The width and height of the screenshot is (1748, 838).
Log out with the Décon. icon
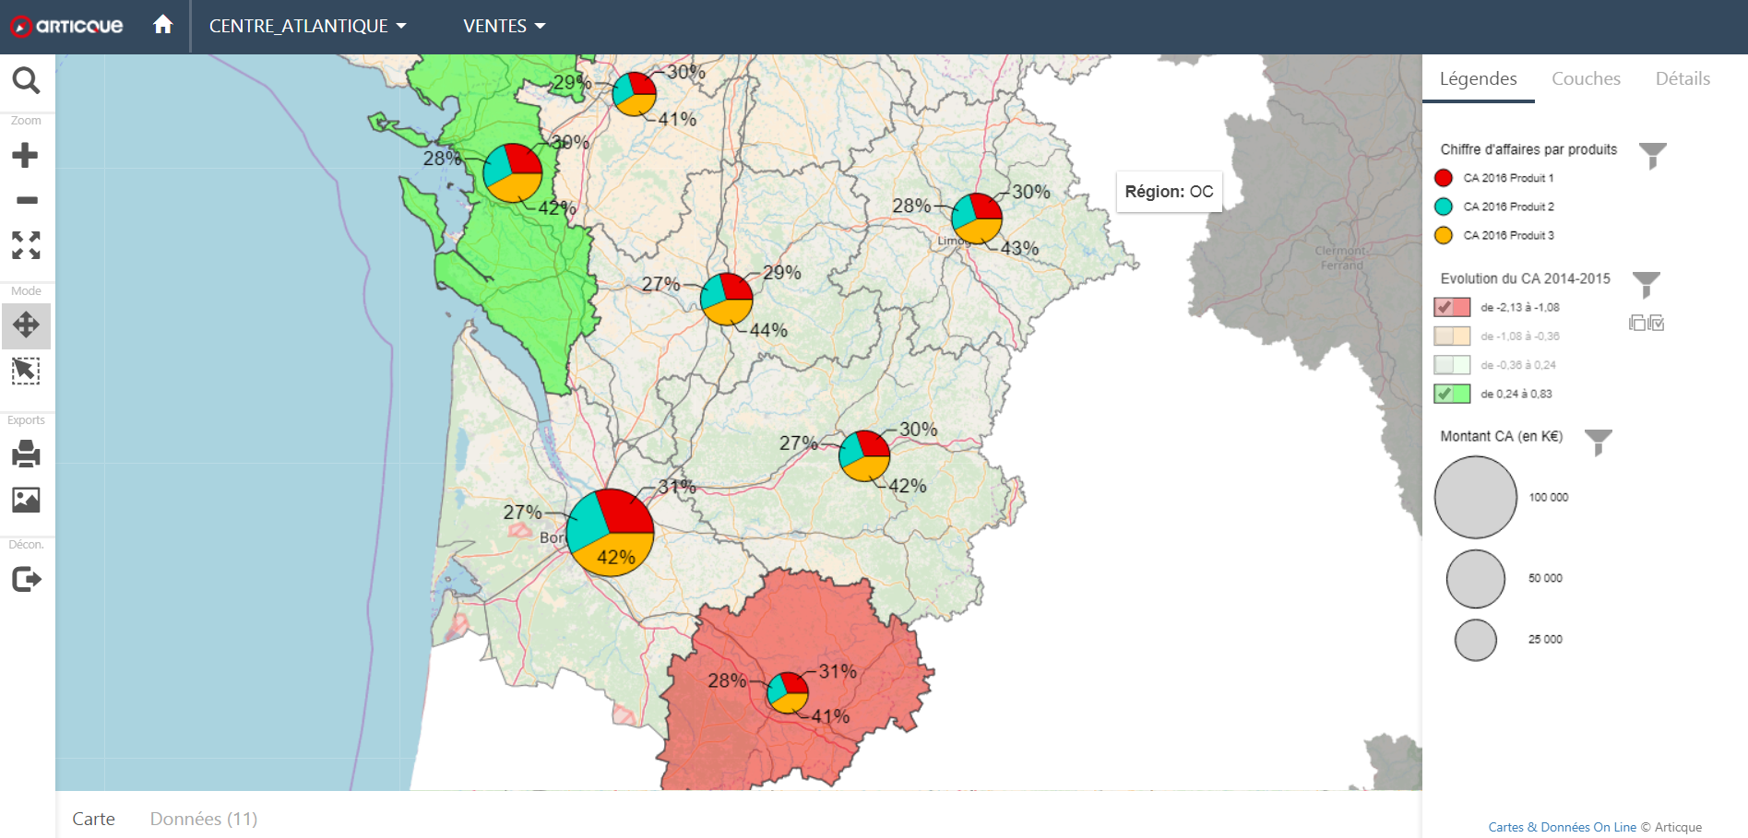27,579
